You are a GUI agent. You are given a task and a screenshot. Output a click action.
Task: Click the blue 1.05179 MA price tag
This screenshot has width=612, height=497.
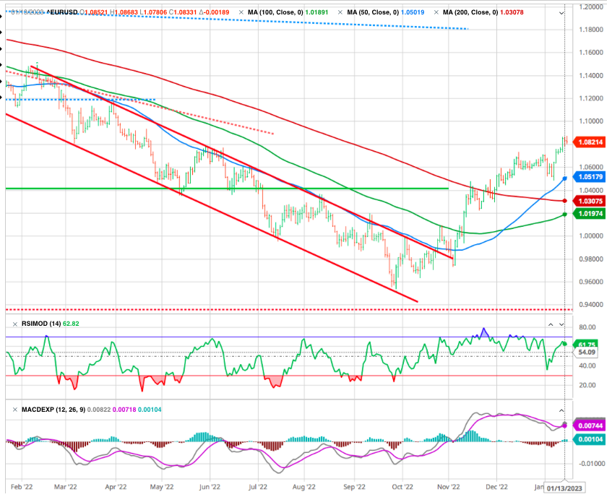click(590, 177)
